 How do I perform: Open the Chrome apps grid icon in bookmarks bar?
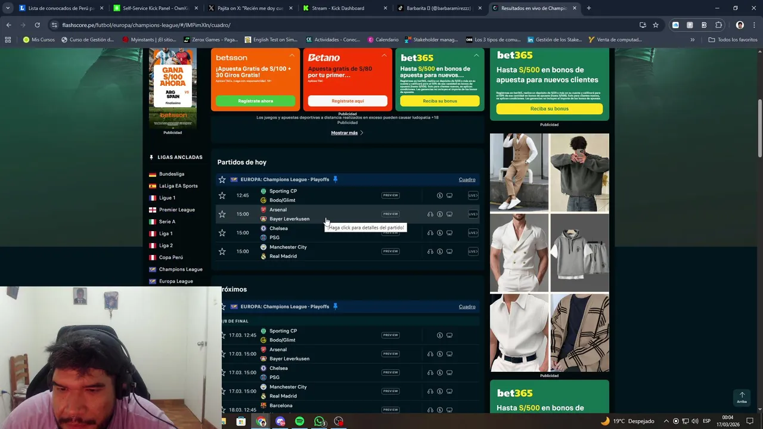(x=8, y=40)
